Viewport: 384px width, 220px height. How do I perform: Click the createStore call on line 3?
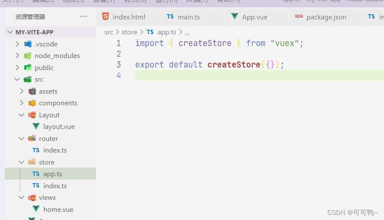click(234, 64)
